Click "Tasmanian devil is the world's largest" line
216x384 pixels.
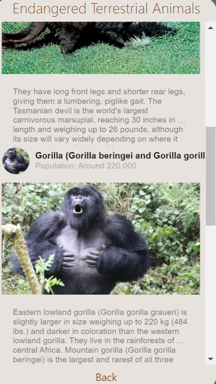(x=81, y=111)
